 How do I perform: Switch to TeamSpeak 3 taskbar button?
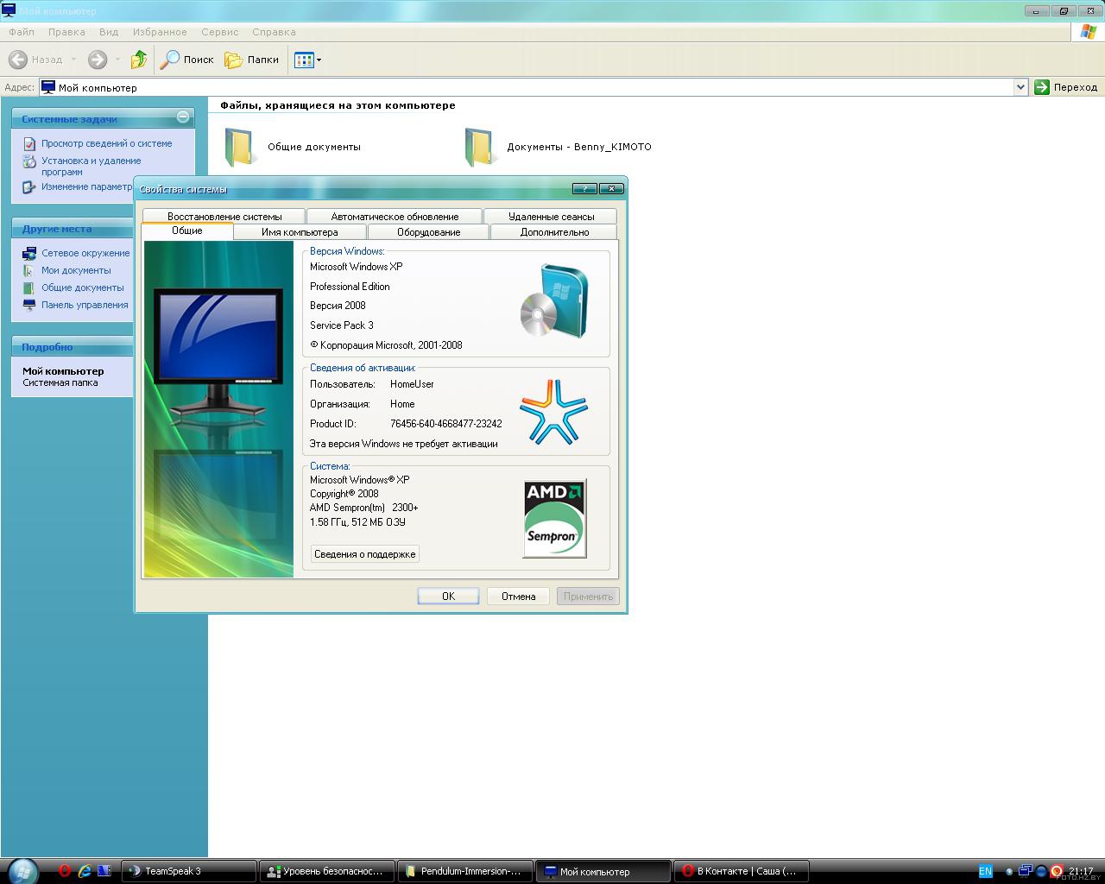coord(189,871)
